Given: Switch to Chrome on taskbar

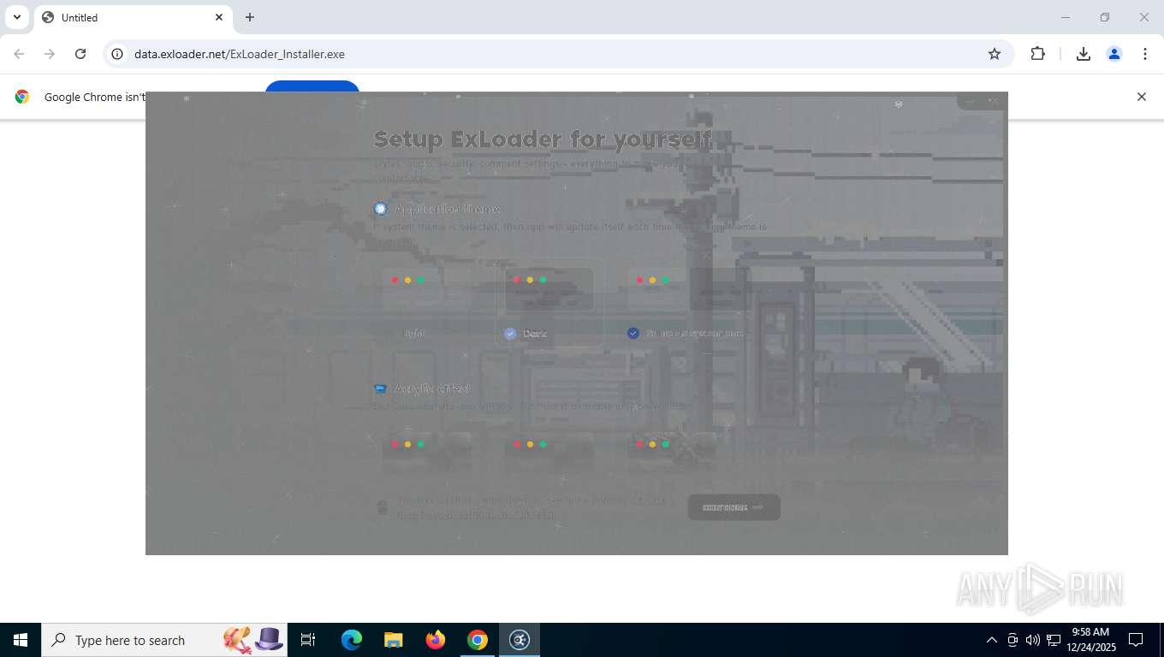Looking at the screenshot, I should point(478,640).
